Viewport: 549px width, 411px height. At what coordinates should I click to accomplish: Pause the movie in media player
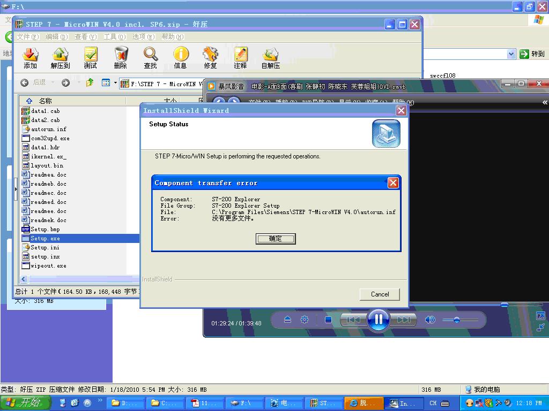(379, 319)
